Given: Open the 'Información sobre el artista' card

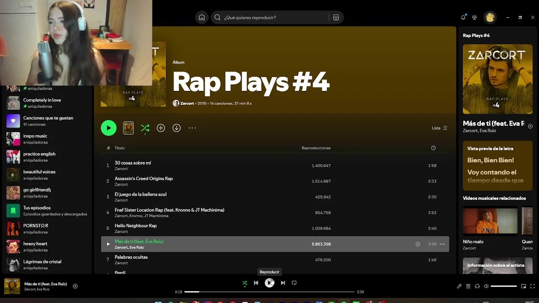Looking at the screenshot, I should coord(498,266).
